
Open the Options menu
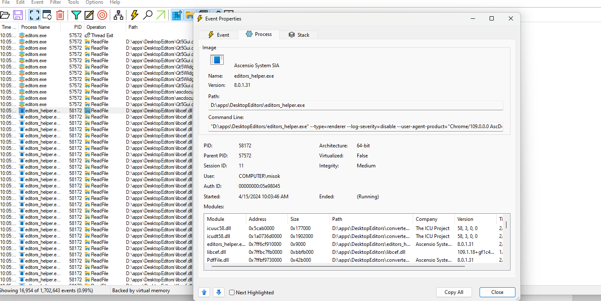click(x=94, y=3)
